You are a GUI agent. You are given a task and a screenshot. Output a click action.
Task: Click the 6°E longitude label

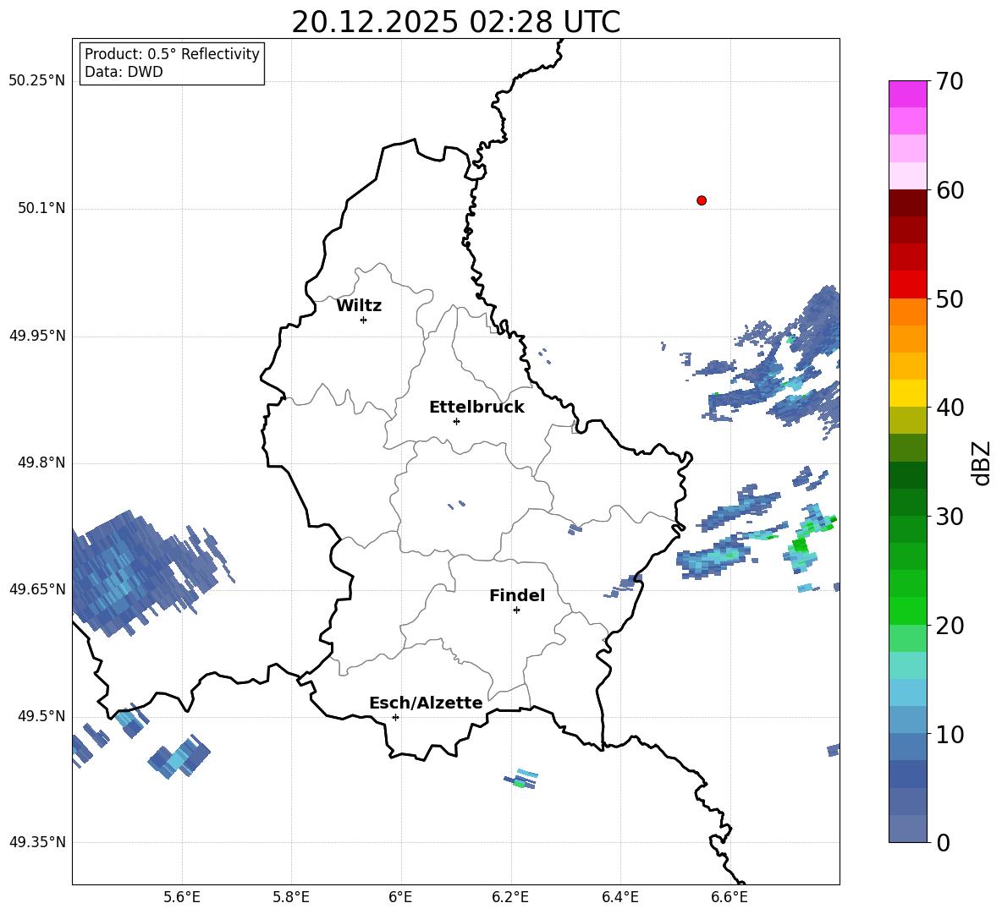[400, 897]
